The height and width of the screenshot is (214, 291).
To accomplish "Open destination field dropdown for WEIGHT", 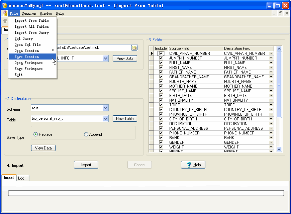I will tap(271, 147).
